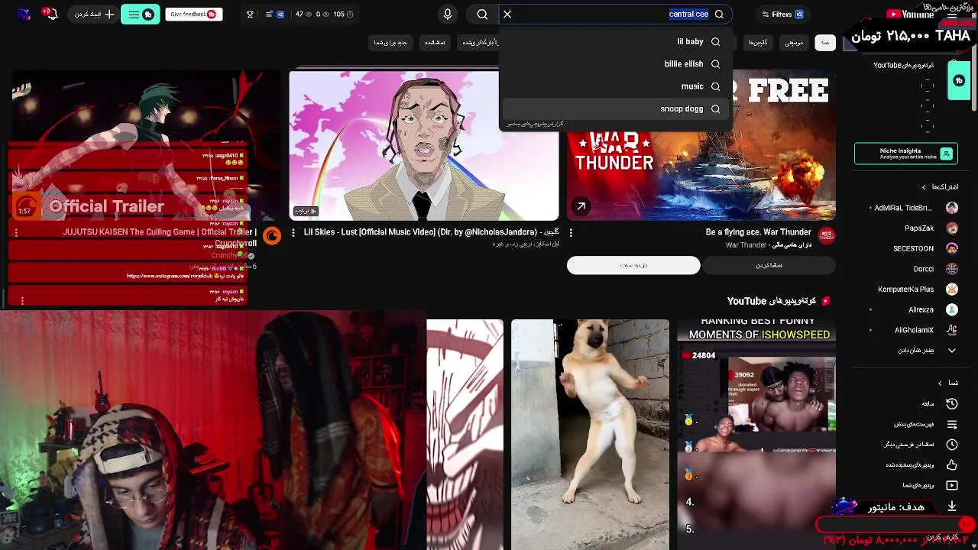Image resolution: width=978 pixels, height=550 pixels.
Task: Clear the search field with the X
Action: coord(507,14)
